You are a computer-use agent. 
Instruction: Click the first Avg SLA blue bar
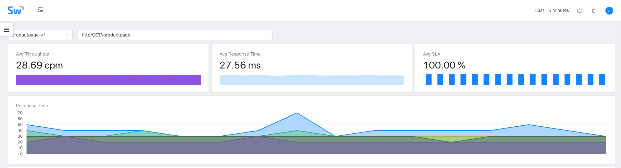(x=428, y=80)
